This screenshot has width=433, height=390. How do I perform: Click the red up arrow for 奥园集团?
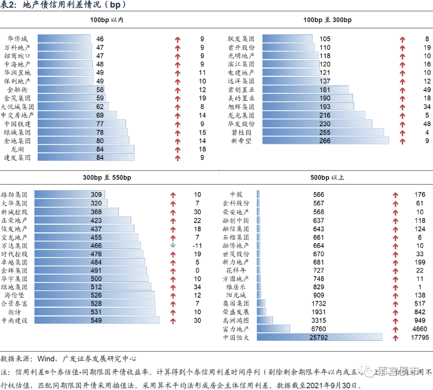pos(395,304)
